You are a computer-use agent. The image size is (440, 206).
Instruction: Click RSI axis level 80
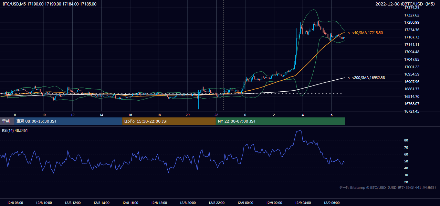click(406, 140)
